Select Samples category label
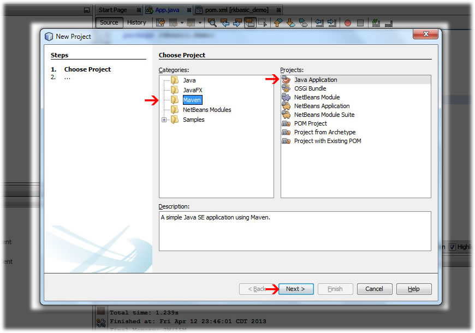 click(194, 120)
